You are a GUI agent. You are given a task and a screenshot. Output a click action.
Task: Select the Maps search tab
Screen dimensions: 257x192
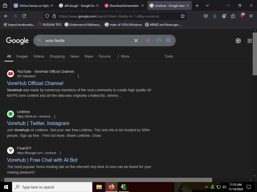[x=89, y=56]
